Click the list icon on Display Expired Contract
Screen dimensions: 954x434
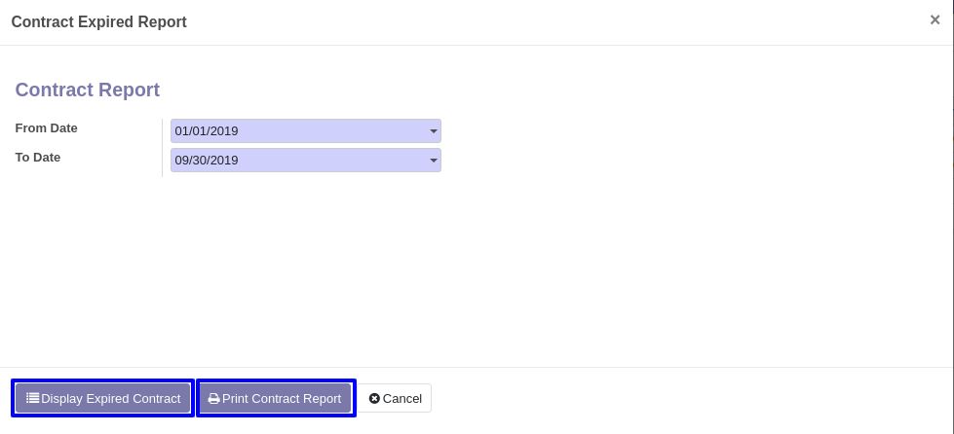33,398
